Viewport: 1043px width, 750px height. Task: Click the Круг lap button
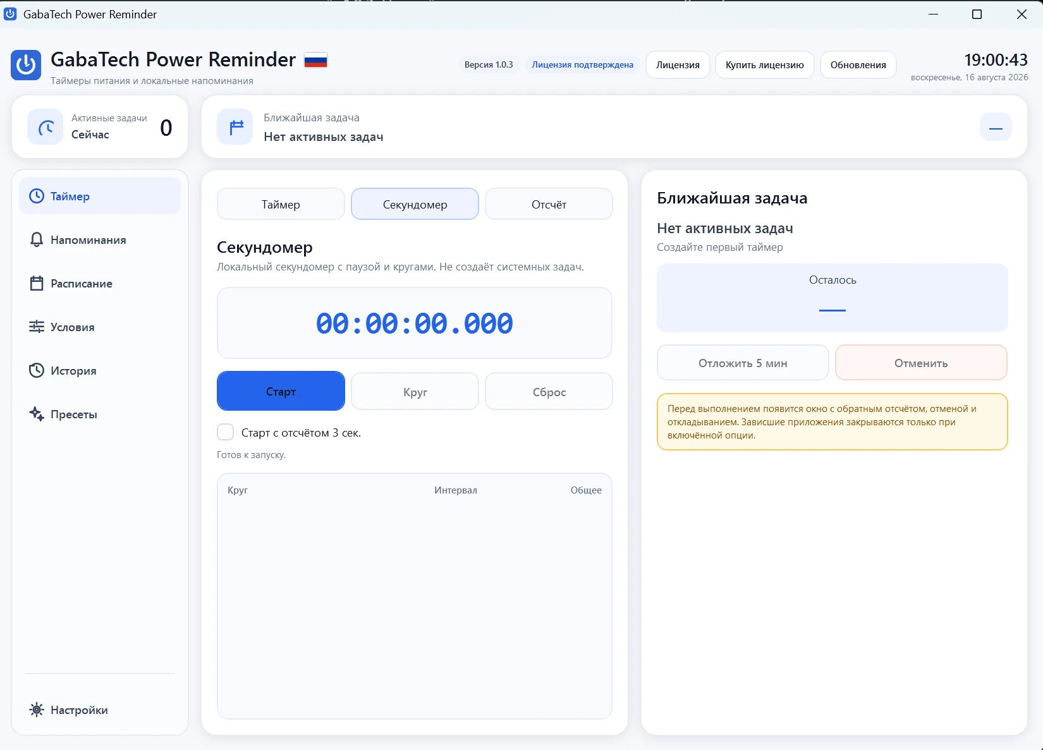[x=415, y=392]
